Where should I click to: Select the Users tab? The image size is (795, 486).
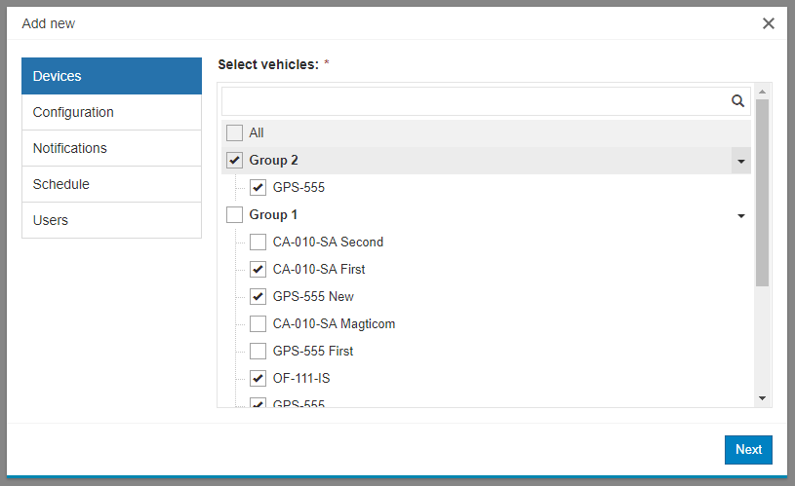tap(111, 220)
